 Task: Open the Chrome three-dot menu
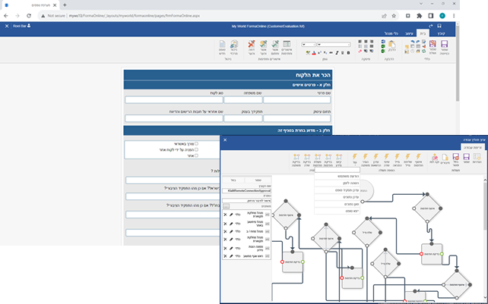coord(457,15)
